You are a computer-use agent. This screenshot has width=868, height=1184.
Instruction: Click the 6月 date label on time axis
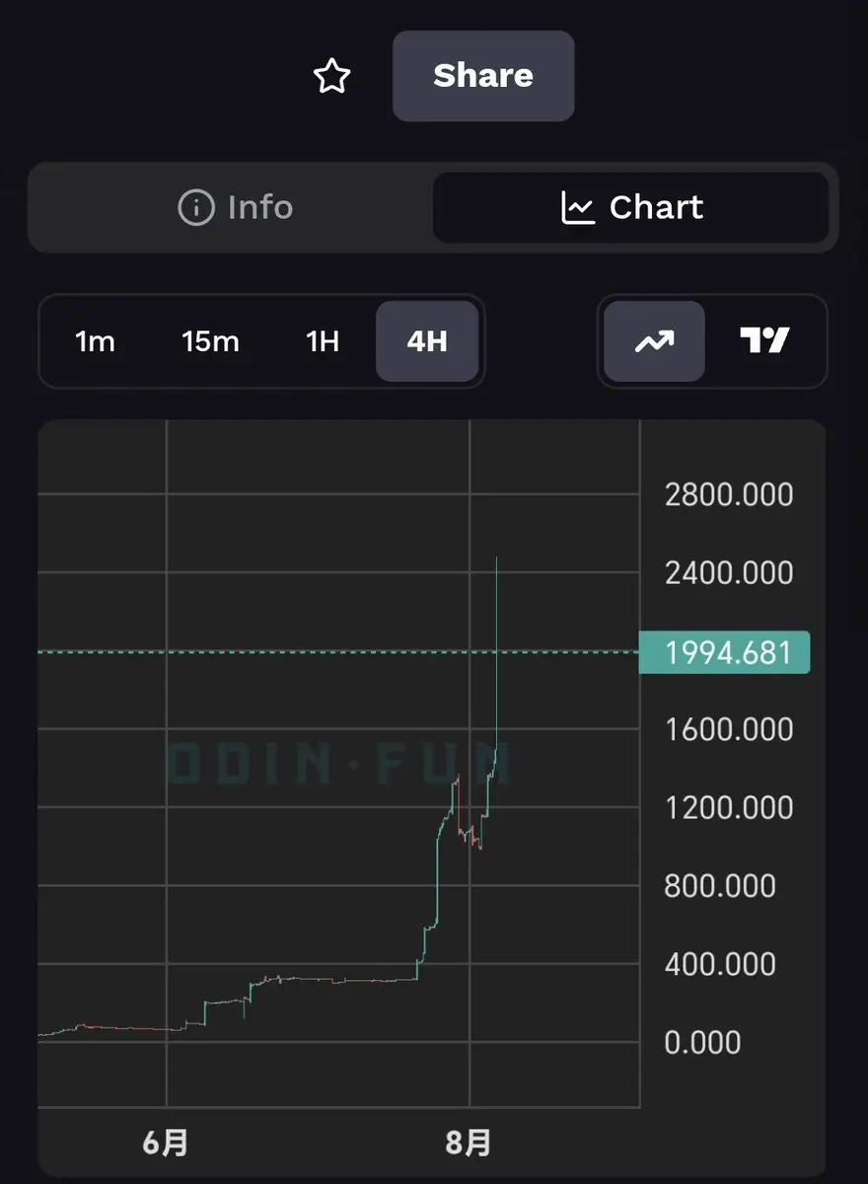point(166,1143)
